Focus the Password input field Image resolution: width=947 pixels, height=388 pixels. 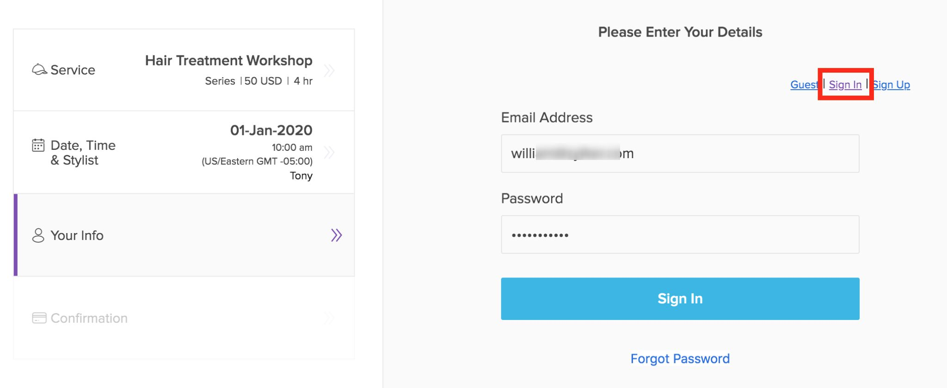[680, 234]
